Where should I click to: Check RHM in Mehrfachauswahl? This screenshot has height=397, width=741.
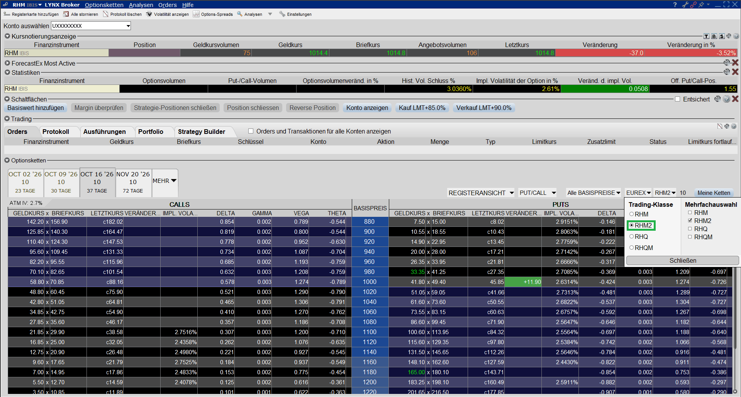[x=690, y=213]
